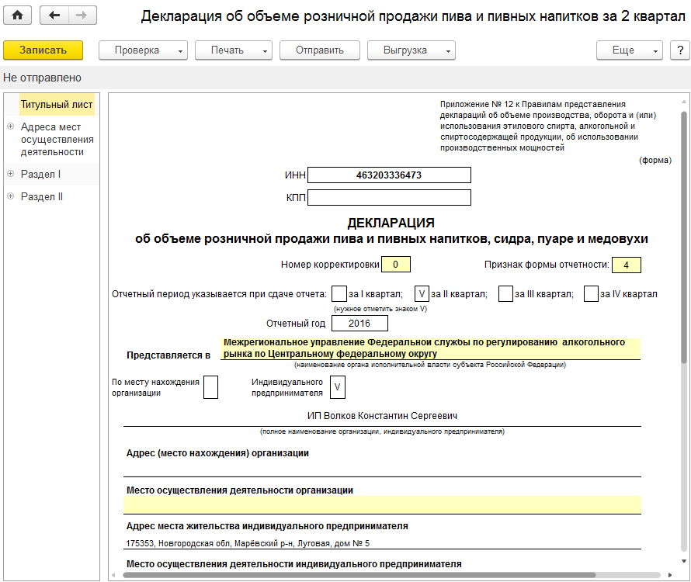Save the declaration with Записать
The height and width of the screenshot is (582, 691).
click(x=43, y=50)
